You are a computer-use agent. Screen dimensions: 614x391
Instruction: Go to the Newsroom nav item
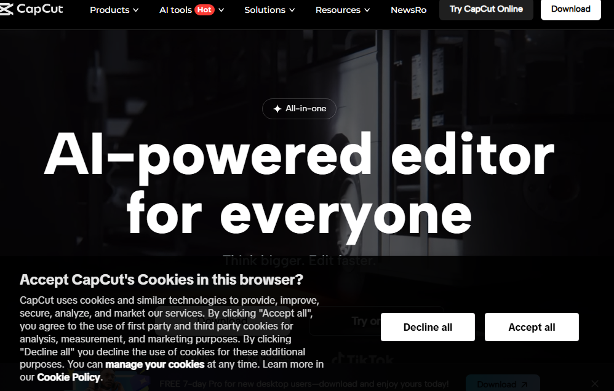[409, 10]
